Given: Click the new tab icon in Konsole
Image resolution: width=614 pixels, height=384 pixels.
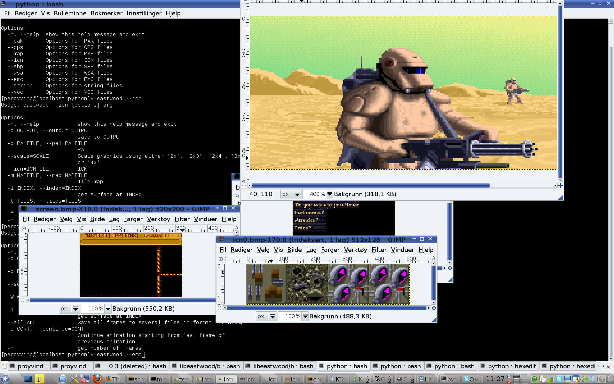Looking at the screenshot, I should pos(4,366).
